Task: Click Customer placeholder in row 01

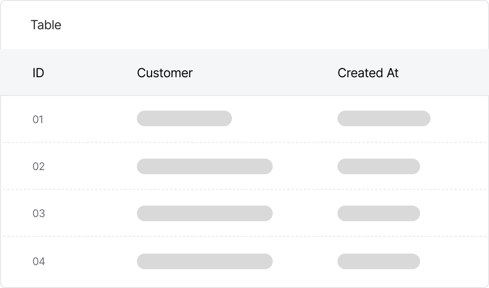Action: [x=184, y=118]
